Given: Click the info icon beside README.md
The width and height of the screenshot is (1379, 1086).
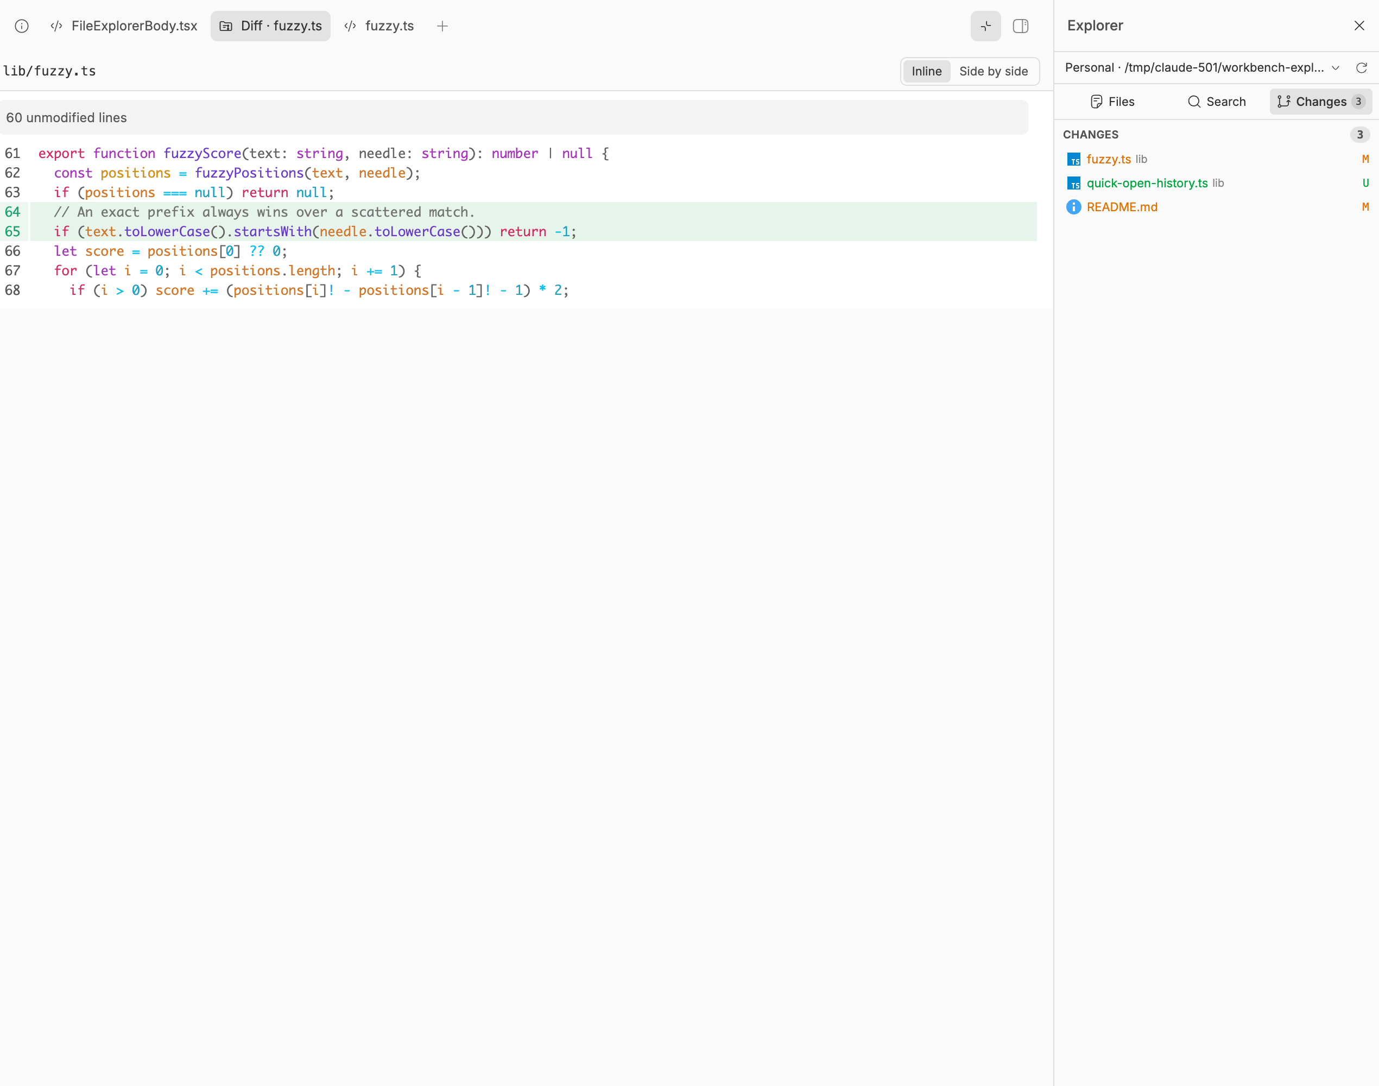Looking at the screenshot, I should point(1073,207).
